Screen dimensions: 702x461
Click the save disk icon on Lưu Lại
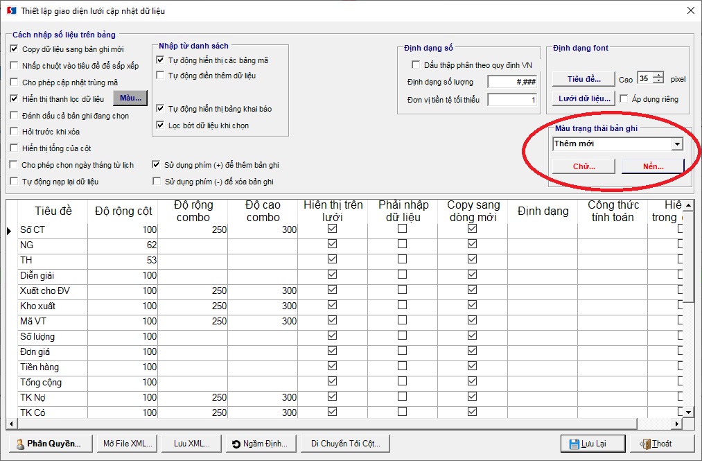click(x=574, y=444)
